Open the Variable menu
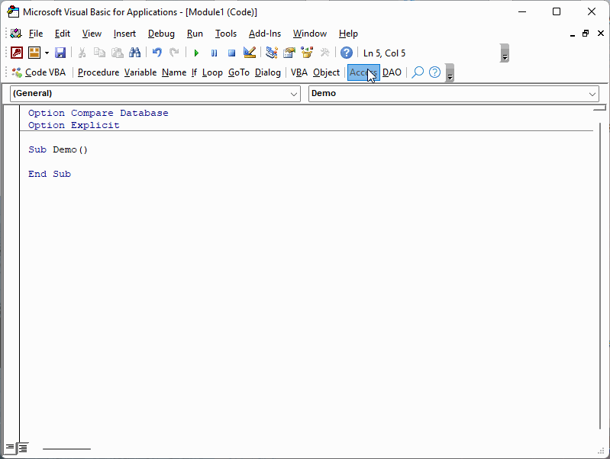 point(140,72)
